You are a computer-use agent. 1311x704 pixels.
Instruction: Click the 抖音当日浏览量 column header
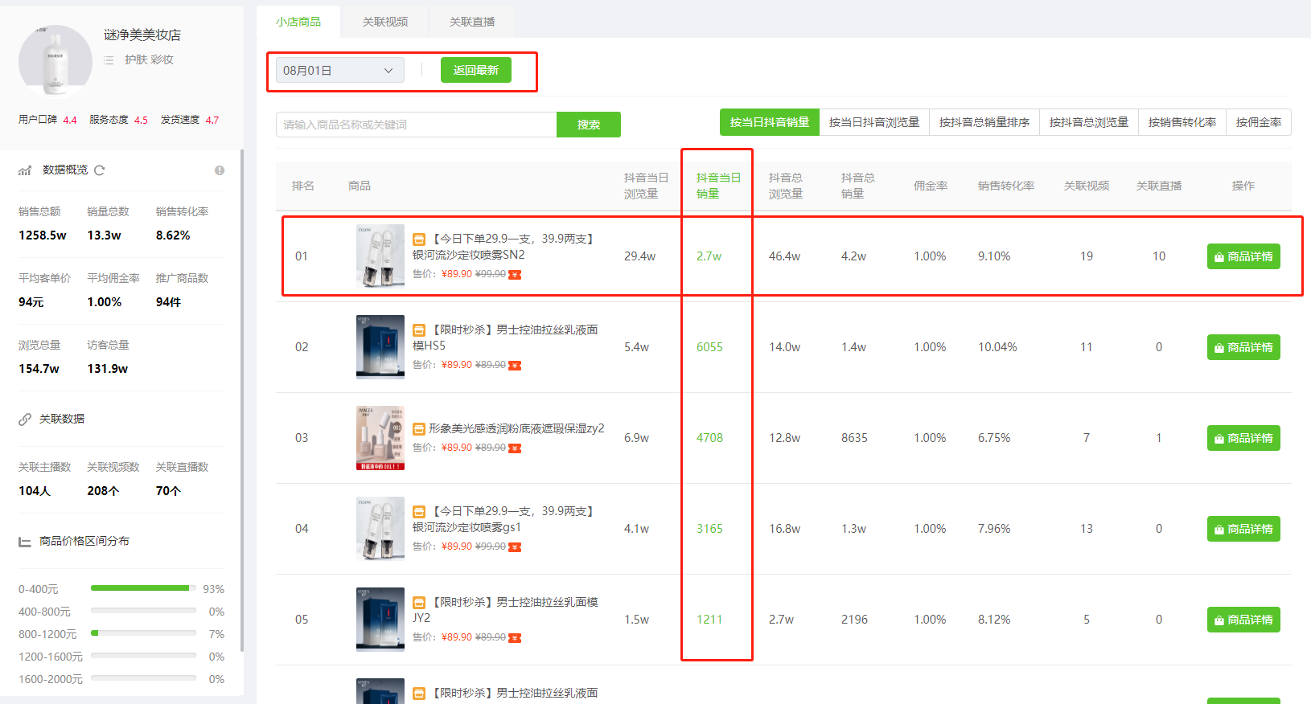click(646, 186)
